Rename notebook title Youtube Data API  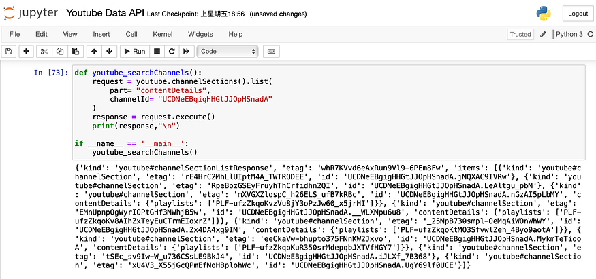click(105, 14)
